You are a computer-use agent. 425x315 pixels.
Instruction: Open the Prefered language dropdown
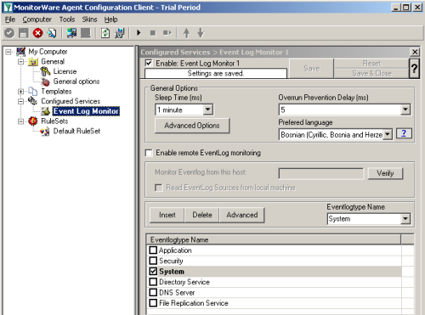[x=388, y=134]
